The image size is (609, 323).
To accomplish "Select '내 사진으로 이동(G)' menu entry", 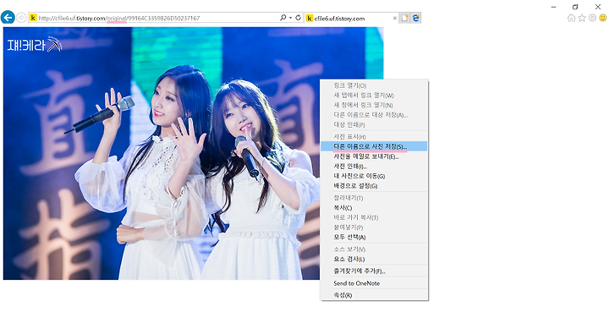I will coord(374,176).
